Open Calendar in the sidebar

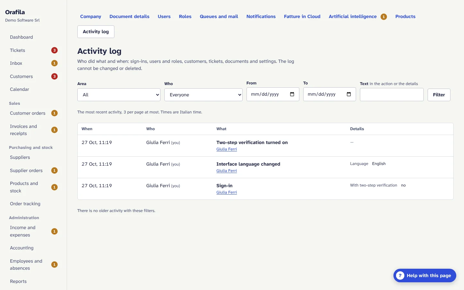19,89
